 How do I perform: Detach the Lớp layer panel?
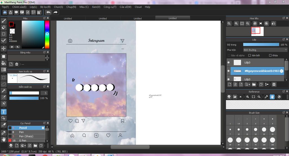(283, 39)
